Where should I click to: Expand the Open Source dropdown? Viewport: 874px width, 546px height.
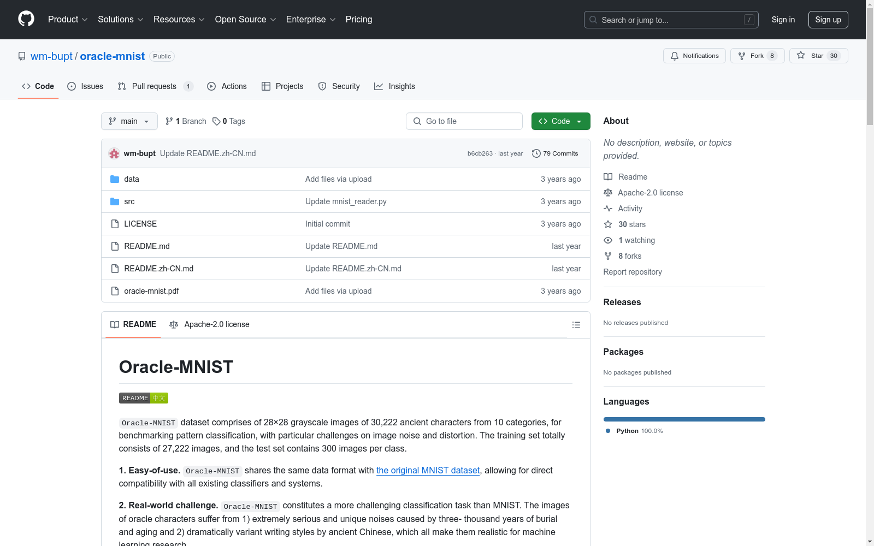pyautogui.click(x=246, y=19)
